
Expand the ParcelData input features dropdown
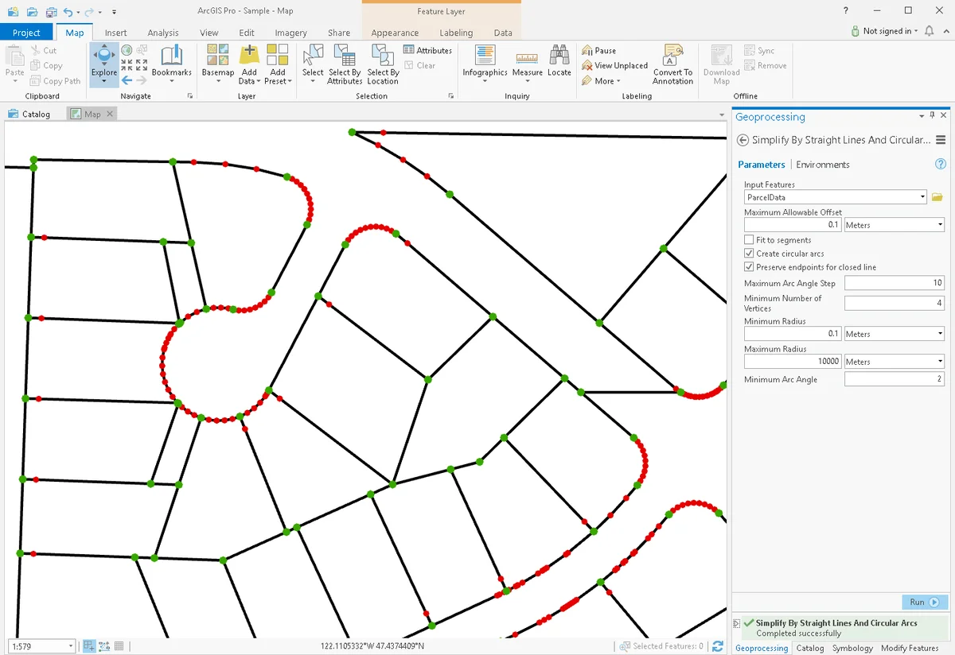click(922, 197)
